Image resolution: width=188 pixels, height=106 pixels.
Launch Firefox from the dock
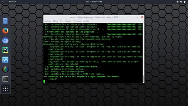coord(5,31)
